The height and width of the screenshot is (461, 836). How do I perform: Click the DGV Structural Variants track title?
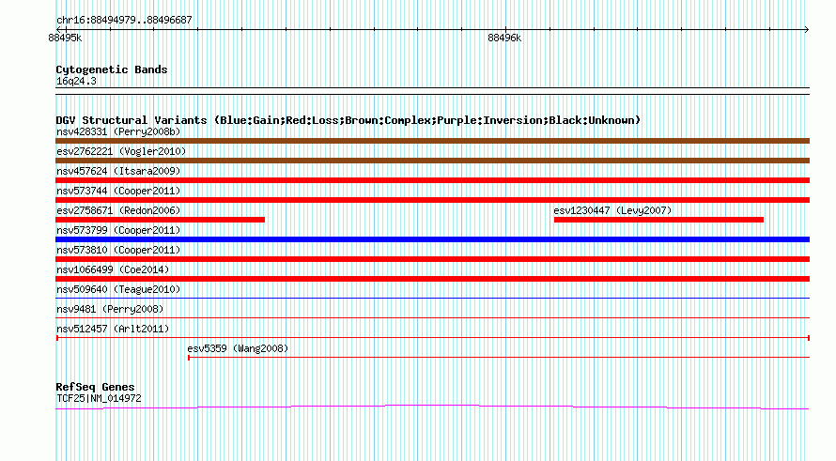tap(348, 120)
